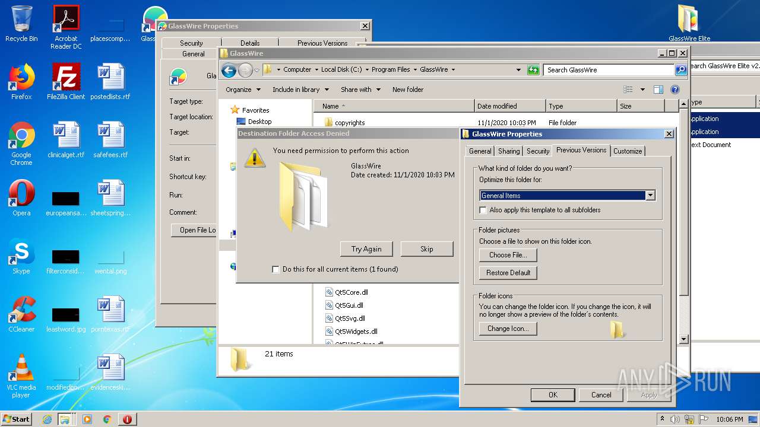Select the Opera desktop shortcut
This screenshot has width=760, height=427.
pos(21,198)
